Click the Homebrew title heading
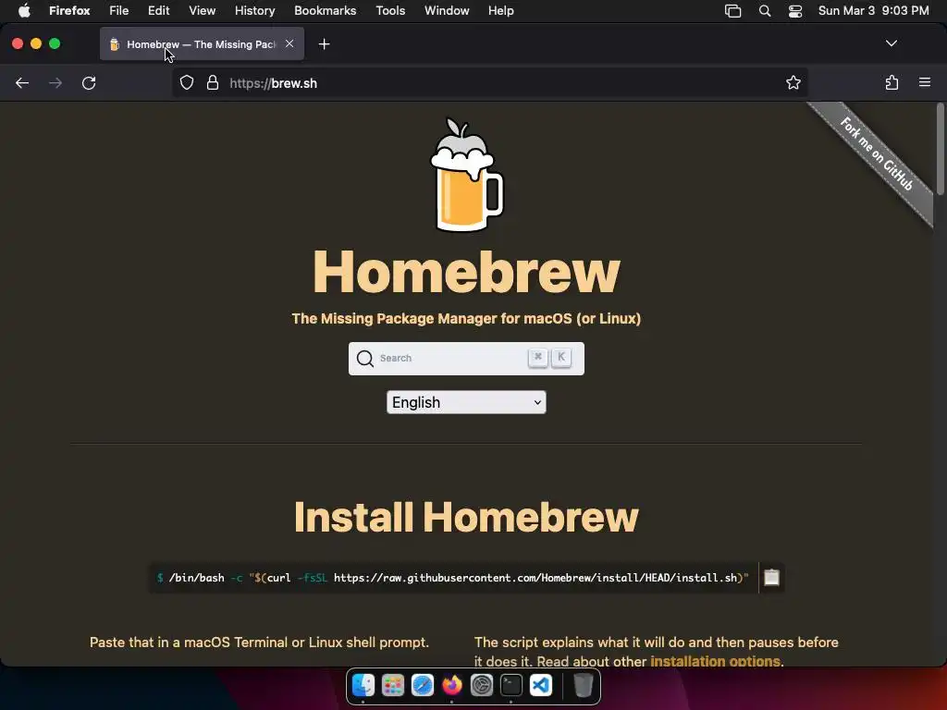Viewport: 947px width, 710px height. tap(466, 272)
